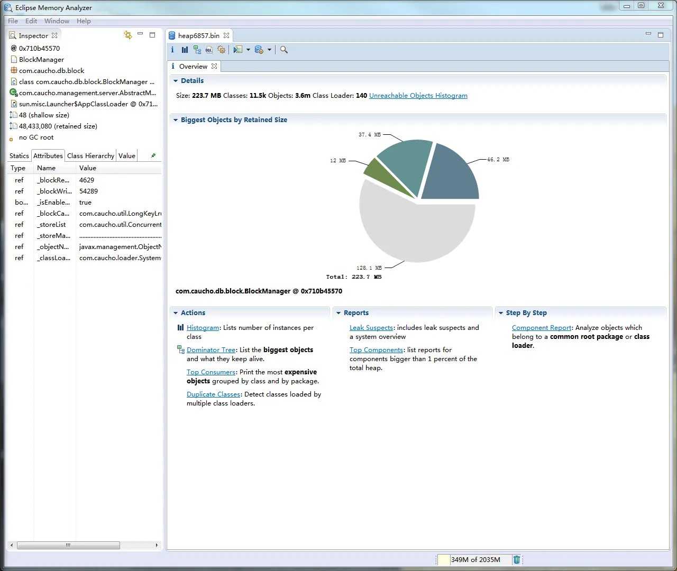Click the Run Expert System Test icon
677x571 pixels.
(x=238, y=50)
